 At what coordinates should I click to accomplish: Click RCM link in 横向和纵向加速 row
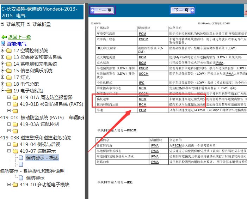(x=143, y=105)
